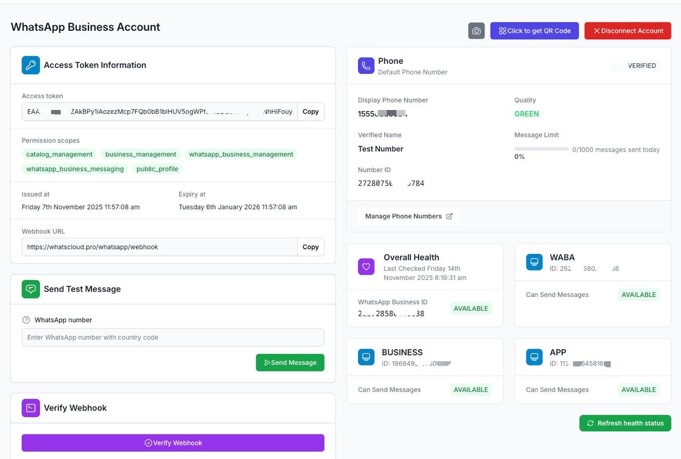Open the Manage Phone Numbers link
This screenshot has height=459, width=681.
click(x=409, y=216)
